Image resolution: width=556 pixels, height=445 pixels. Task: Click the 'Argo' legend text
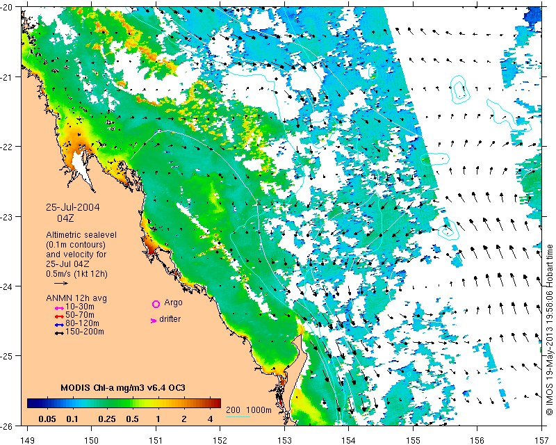(x=173, y=302)
